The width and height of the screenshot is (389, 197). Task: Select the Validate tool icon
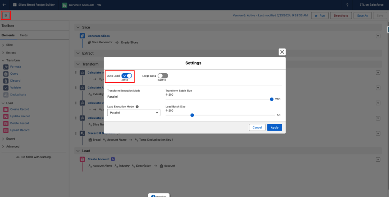click(x=6, y=88)
